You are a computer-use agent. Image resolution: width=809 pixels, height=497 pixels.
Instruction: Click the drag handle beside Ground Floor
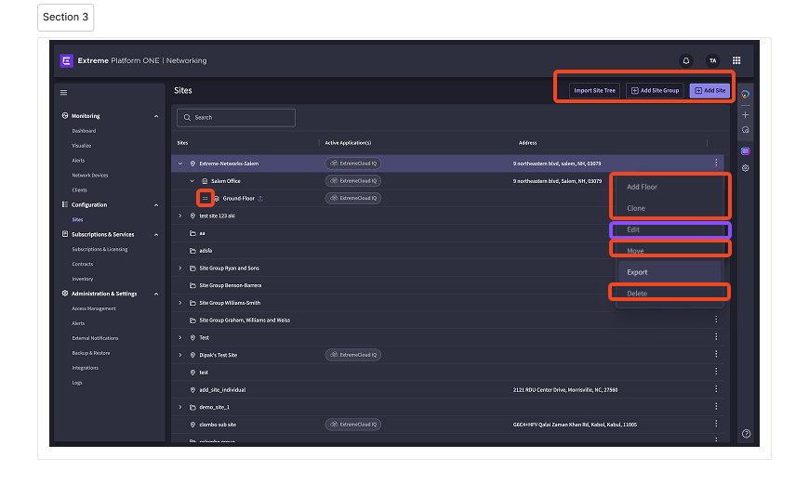pos(205,199)
